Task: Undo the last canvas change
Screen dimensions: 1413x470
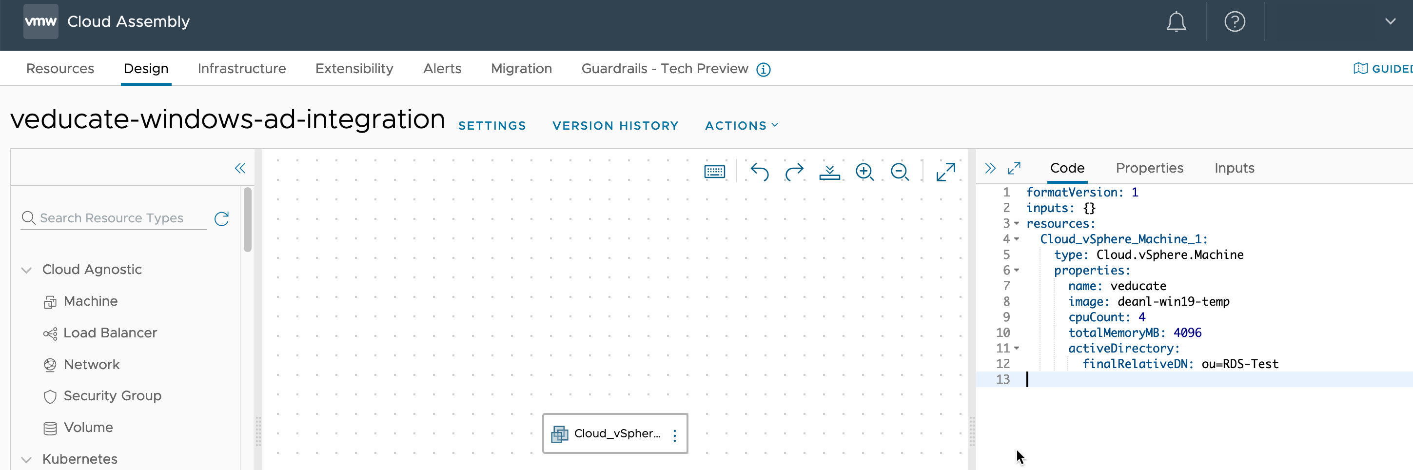Action: [760, 172]
